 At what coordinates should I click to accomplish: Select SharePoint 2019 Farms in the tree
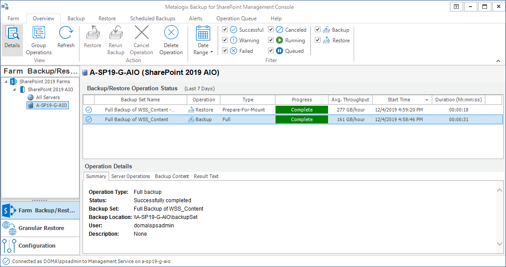coord(45,82)
